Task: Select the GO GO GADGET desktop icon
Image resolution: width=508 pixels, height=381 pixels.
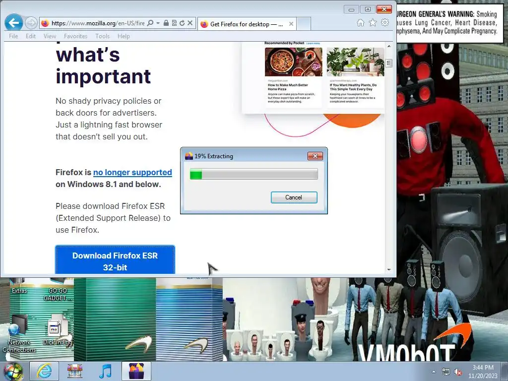Action: pyautogui.click(x=58, y=289)
